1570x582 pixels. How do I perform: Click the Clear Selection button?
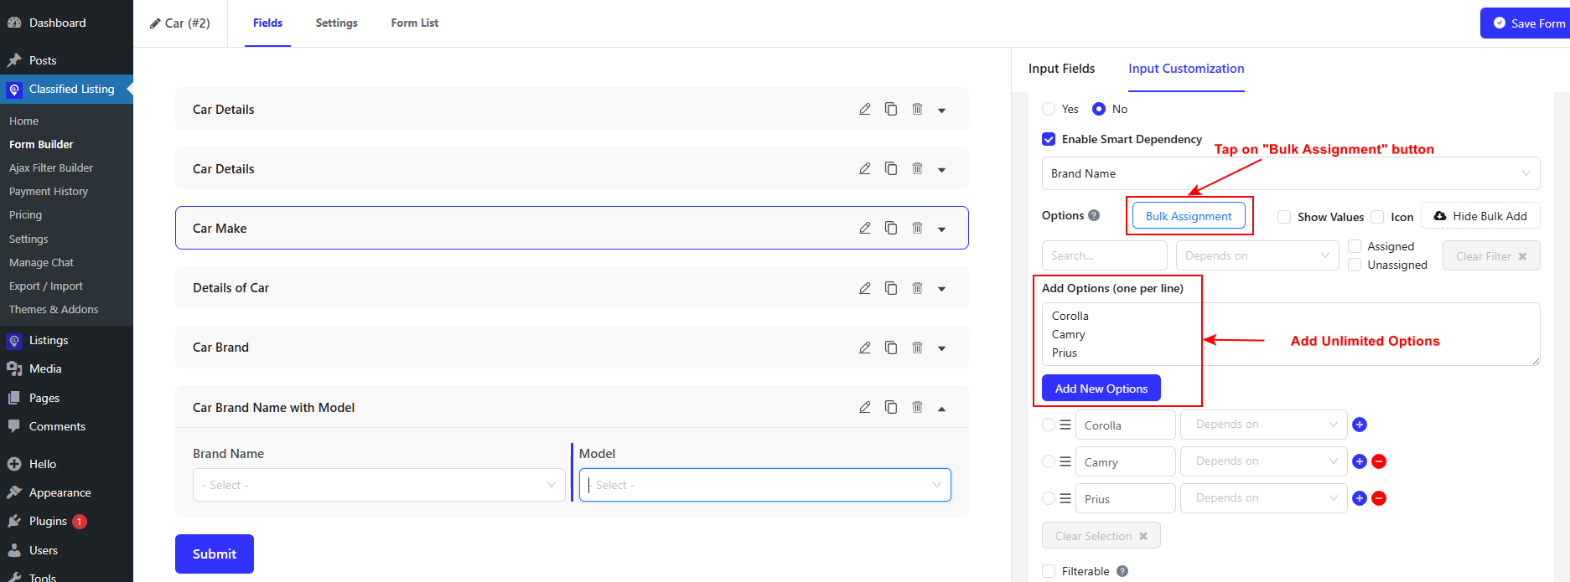pos(1101,536)
